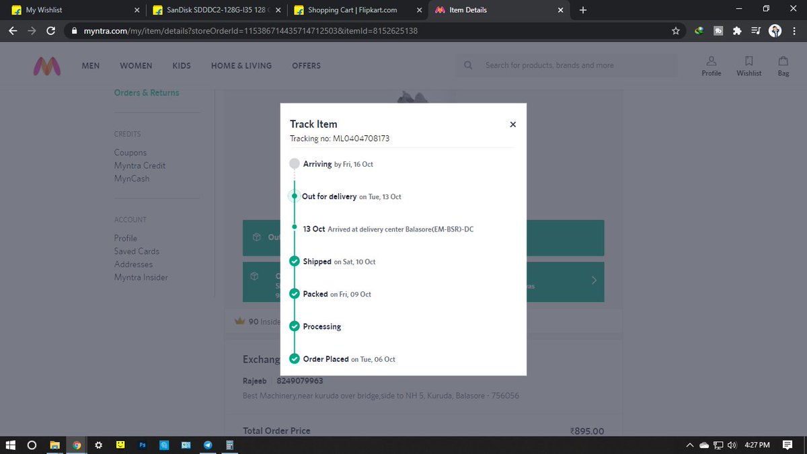This screenshot has height=454, width=807.
Task: Click the taskbar clock showing 4:27 PM
Action: click(757, 445)
